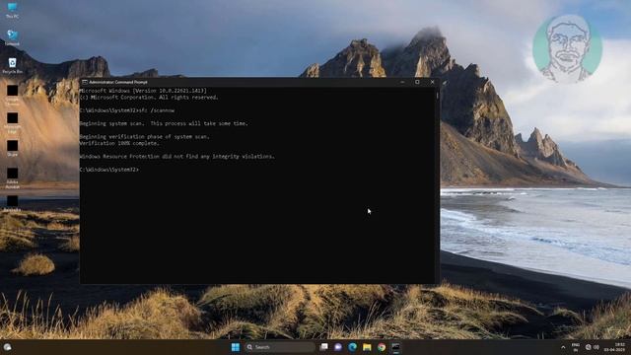Click the 'Beginning system scan' line
The width and height of the screenshot is (631, 355).
point(164,123)
